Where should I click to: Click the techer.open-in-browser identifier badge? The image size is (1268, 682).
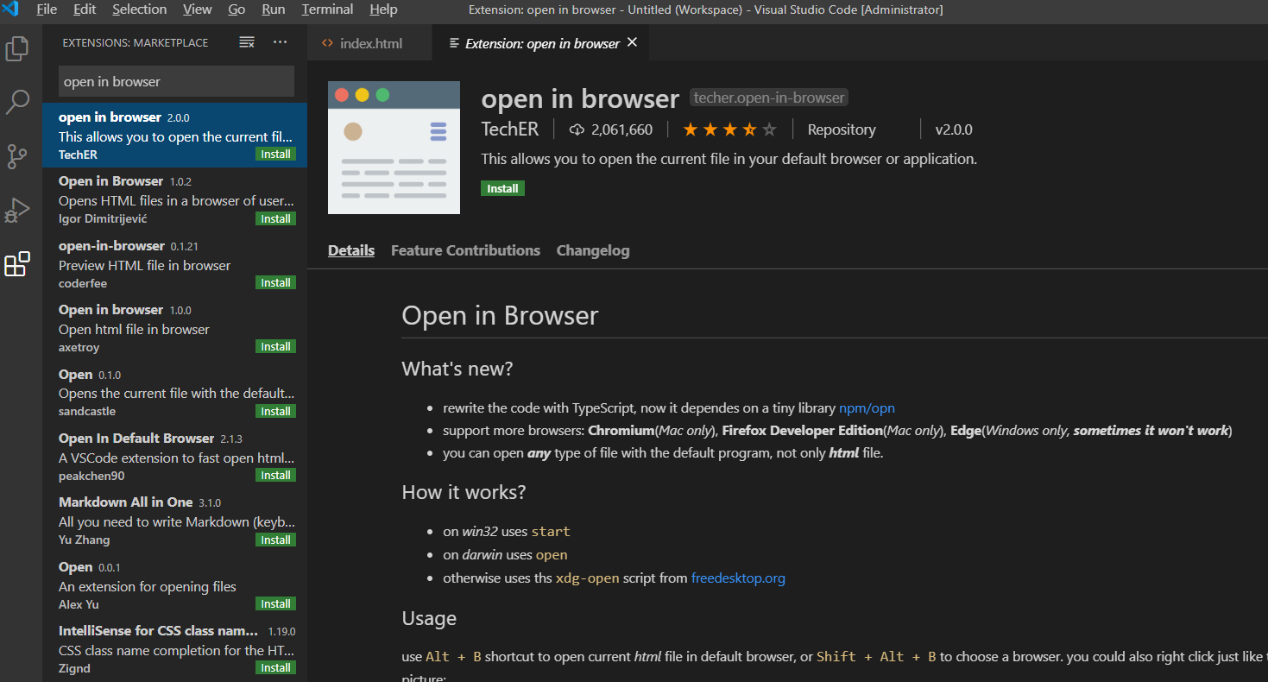point(769,98)
